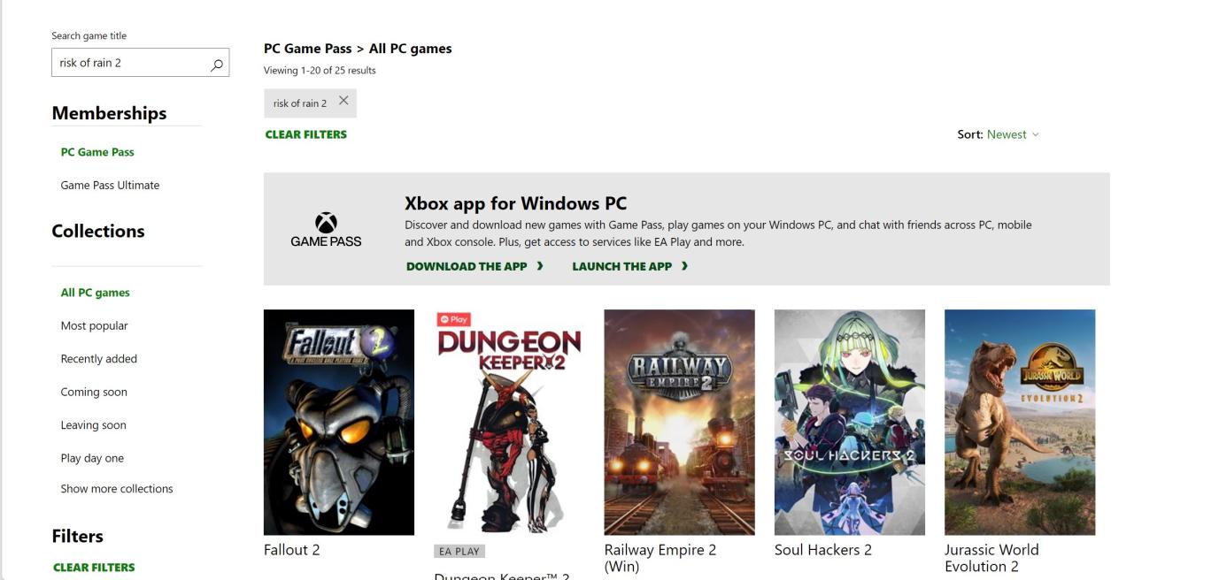The height and width of the screenshot is (580, 1219).
Task: Click the search magnifier icon
Action: pyautogui.click(x=217, y=65)
